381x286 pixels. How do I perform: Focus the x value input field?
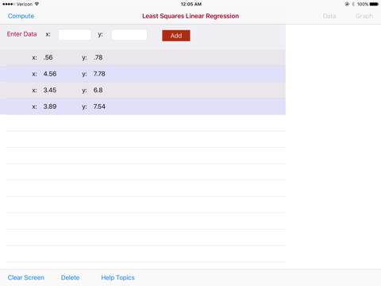pos(75,35)
